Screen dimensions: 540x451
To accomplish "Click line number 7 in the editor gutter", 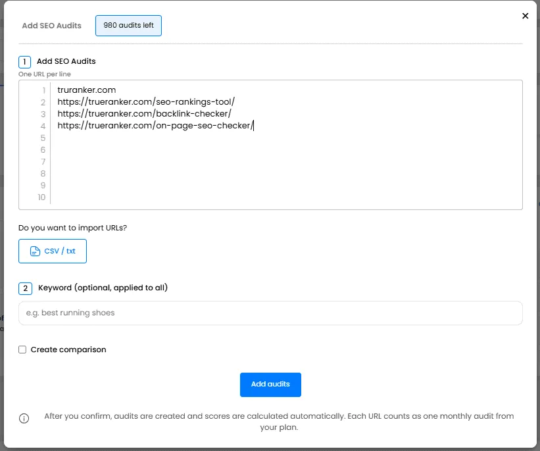I will coord(43,162).
